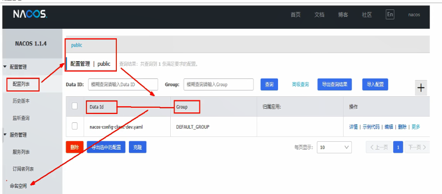Screen dimensions: 442x194
Task: Click the 配置管理 | public heading
Action: 90,64
